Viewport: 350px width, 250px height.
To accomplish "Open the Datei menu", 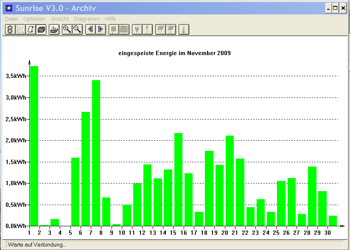I will [11, 19].
